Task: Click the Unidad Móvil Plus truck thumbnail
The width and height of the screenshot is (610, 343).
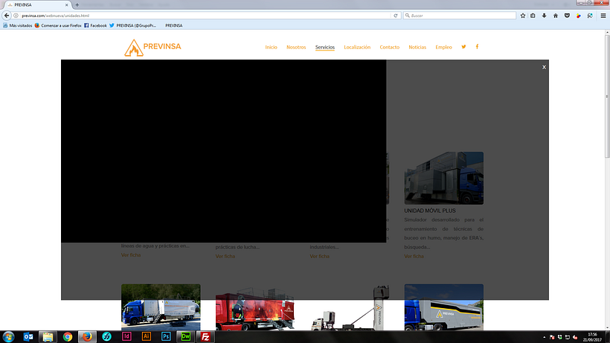Action: tap(444, 178)
